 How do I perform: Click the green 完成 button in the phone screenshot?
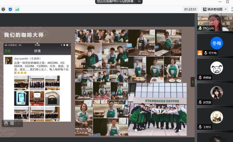point(8,51)
